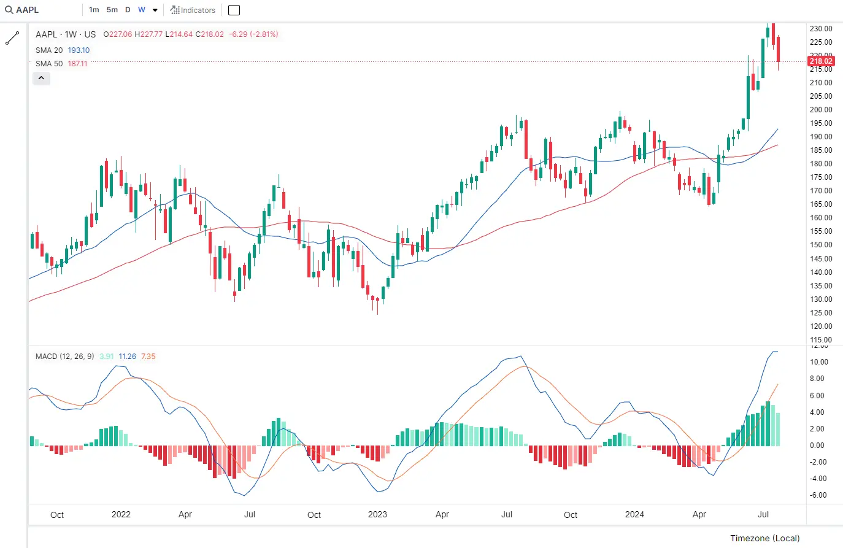The height and width of the screenshot is (548, 843).
Task: Click the 200.00 price axis label
Action: (821, 110)
